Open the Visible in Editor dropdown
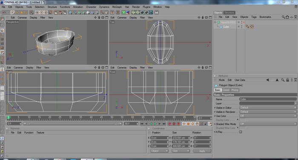The height and width of the screenshot is (160, 298). pos(268,108)
